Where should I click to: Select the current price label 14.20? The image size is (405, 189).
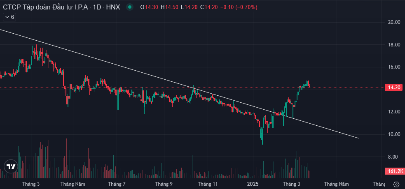394,88
